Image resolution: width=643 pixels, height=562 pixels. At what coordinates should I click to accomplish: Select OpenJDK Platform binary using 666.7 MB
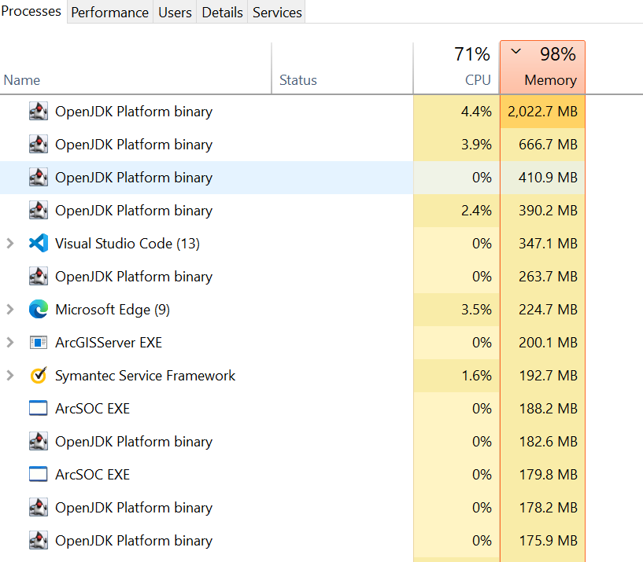[134, 145]
